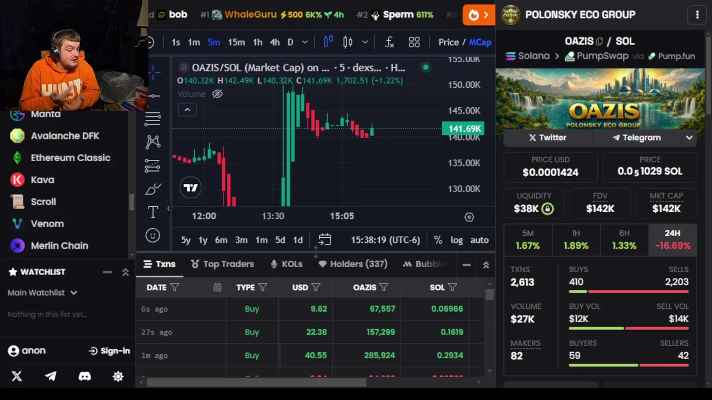The image size is (712, 400).
Task: Select the 5M stats tab
Action: tap(528, 239)
